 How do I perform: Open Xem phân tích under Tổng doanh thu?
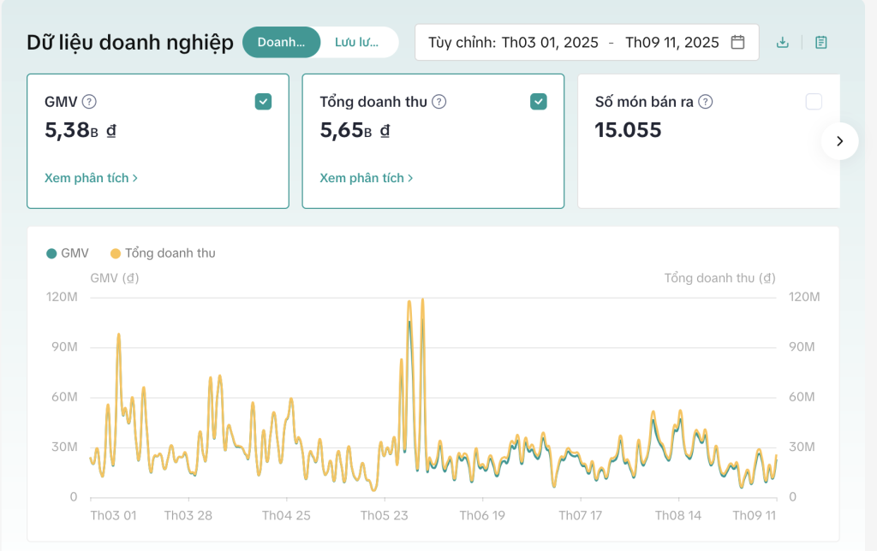pyautogui.click(x=367, y=178)
